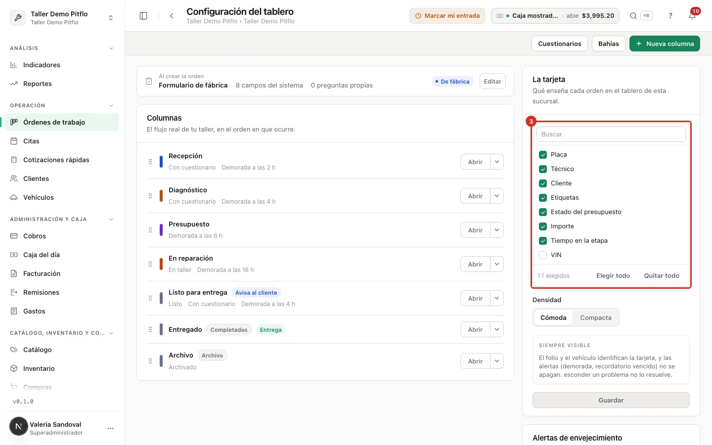Click Quitar todo link
The height and width of the screenshot is (445, 712).
click(x=662, y=275)
